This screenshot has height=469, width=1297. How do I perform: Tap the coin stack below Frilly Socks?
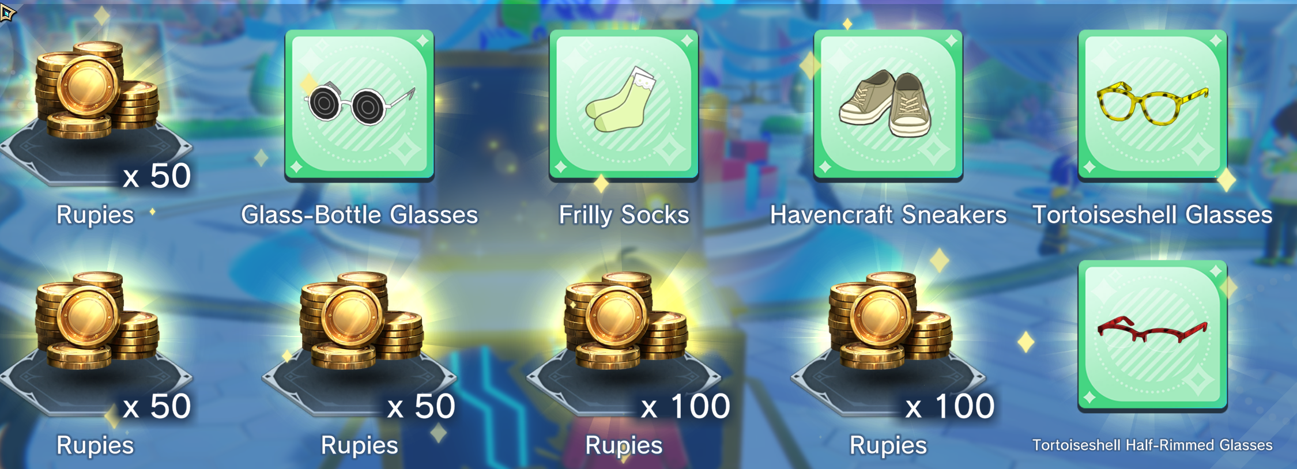pos(625,321)
